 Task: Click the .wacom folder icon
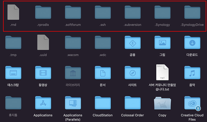73,42
